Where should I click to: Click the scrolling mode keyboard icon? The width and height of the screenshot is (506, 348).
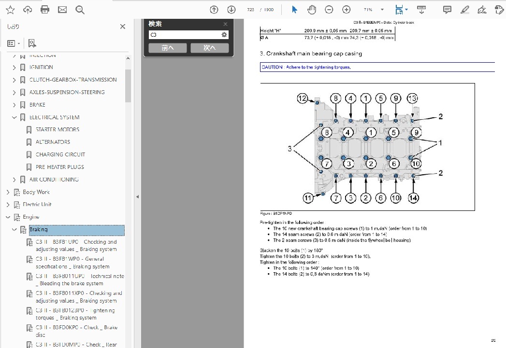pyautogui.click(x=421, y=10)
